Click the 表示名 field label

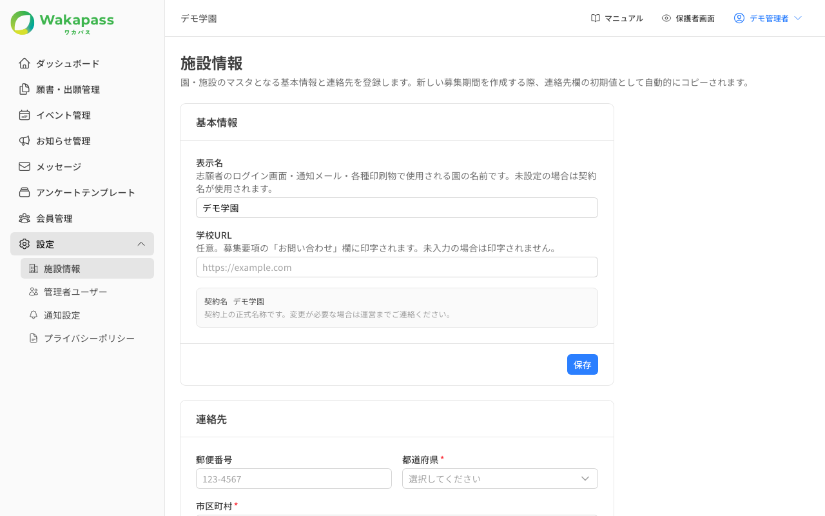click(x=209, y=163)
